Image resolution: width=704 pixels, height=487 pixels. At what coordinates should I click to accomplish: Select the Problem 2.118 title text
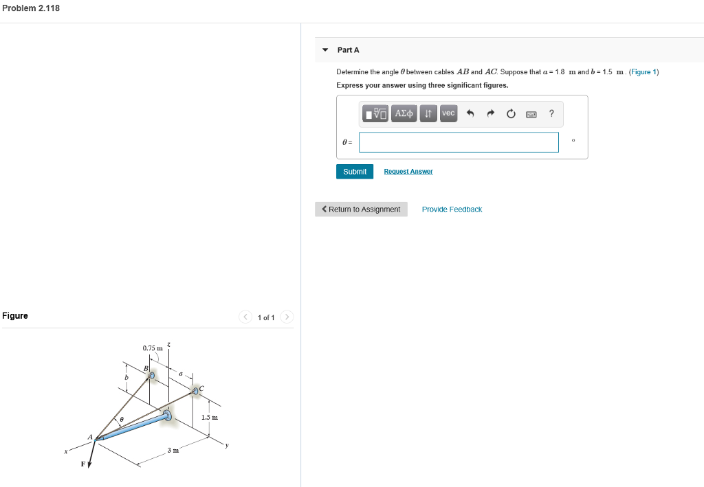point(31,8)
